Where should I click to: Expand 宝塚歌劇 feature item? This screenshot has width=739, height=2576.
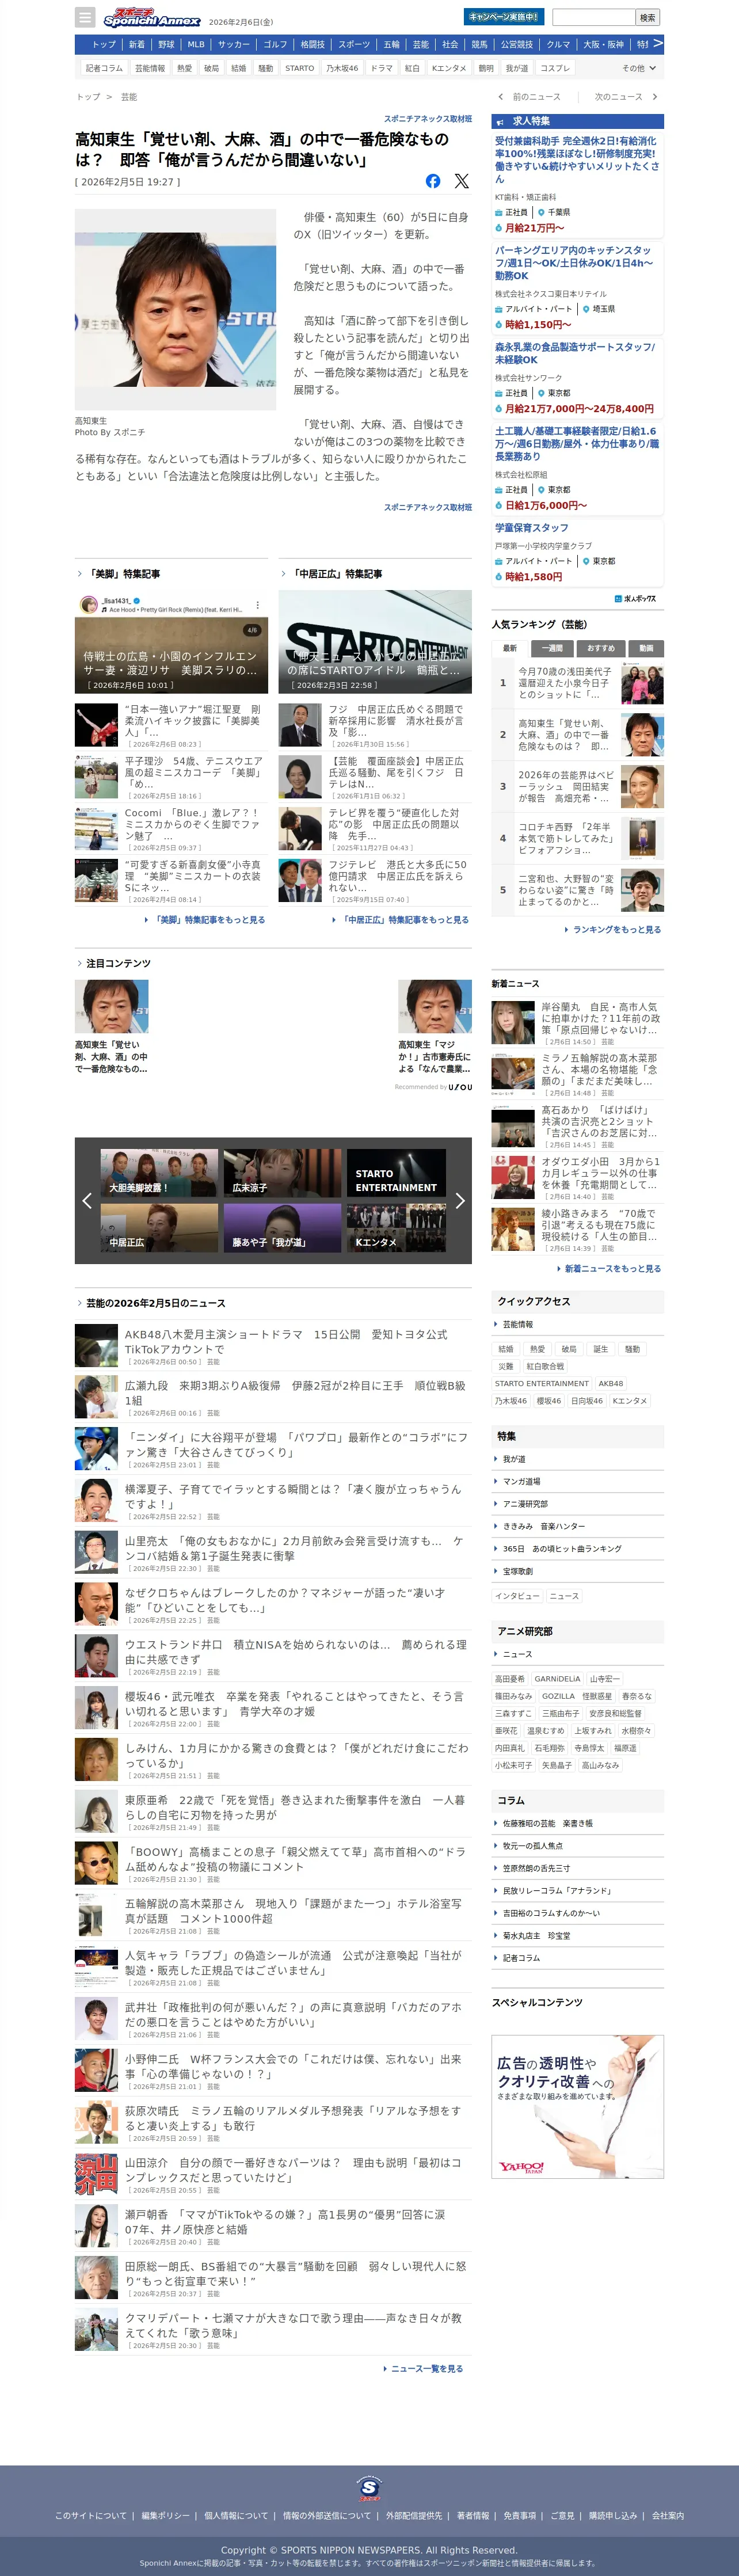(x=577, y=1571)
